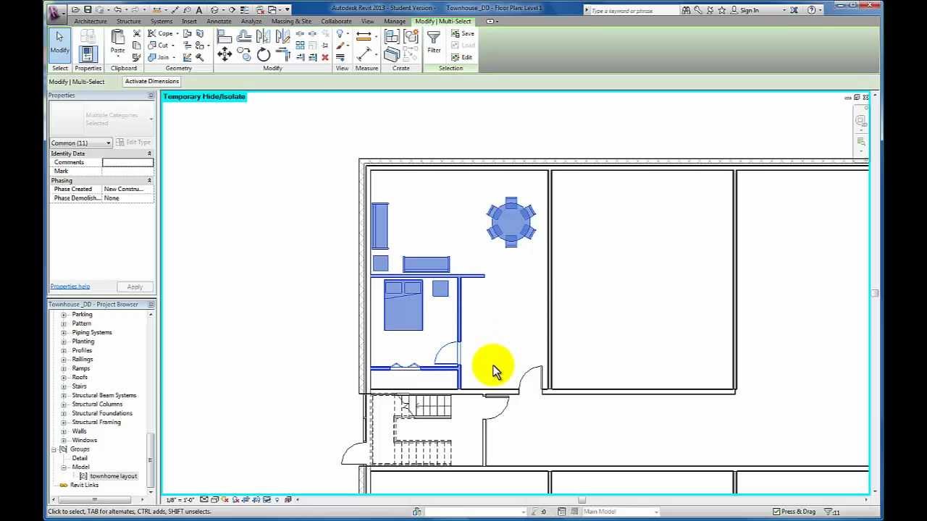Collapse the Phasing section
This screenshot has width=927, height=521.
tap(149, 180)
